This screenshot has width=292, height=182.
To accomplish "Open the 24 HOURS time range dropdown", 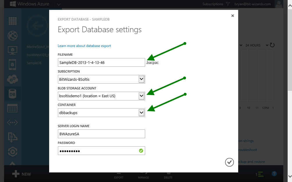I will 267,45.
